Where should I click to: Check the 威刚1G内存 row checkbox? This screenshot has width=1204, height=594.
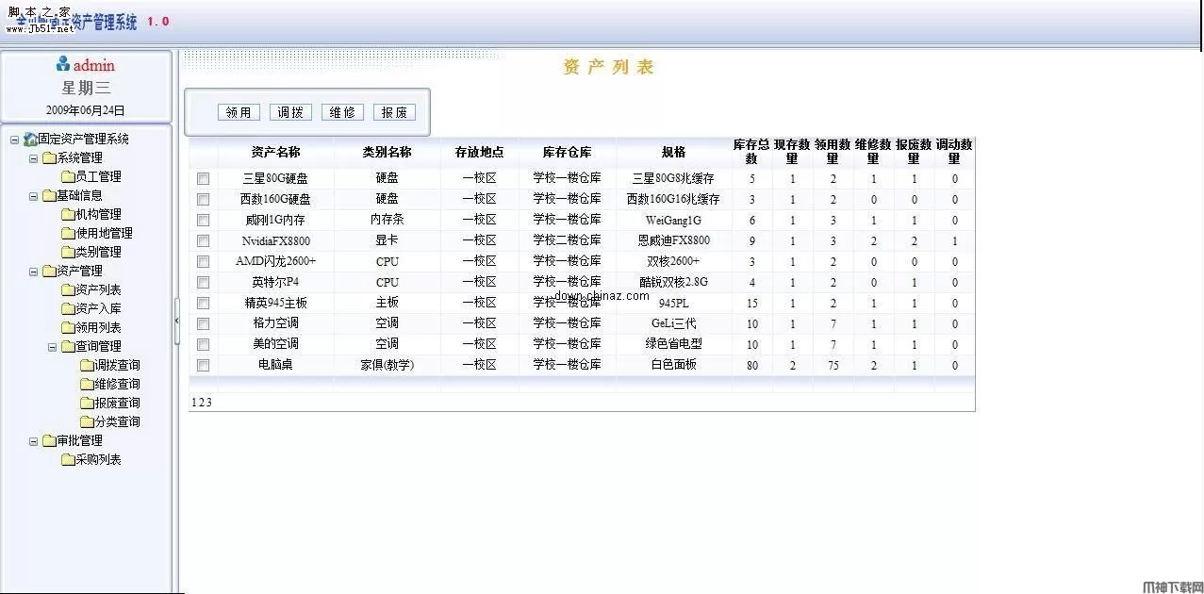[x=203, y=220]
